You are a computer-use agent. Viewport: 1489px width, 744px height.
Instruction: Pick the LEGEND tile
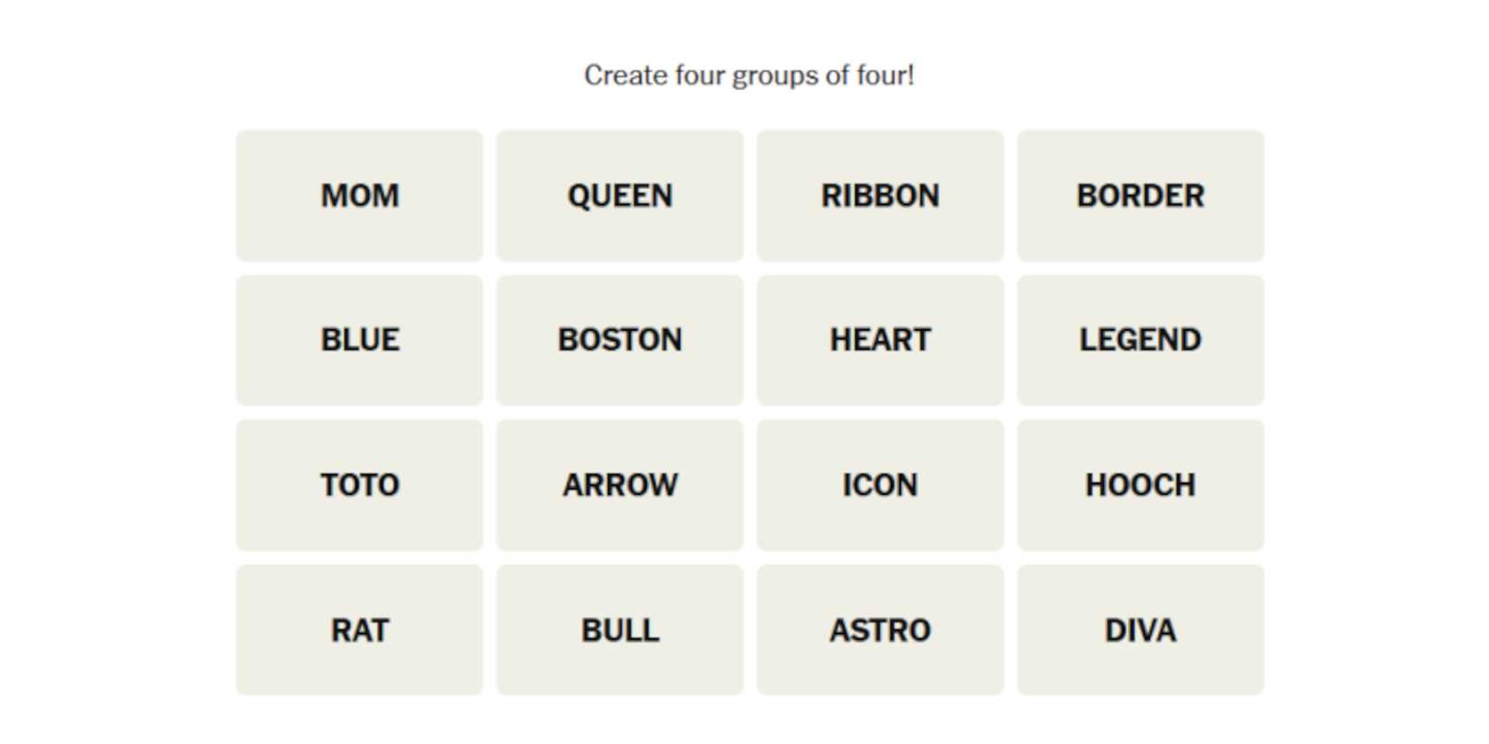tap(1141, 340)
